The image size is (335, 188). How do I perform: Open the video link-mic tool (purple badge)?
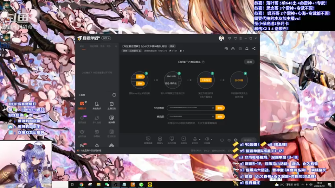point(82,119)
